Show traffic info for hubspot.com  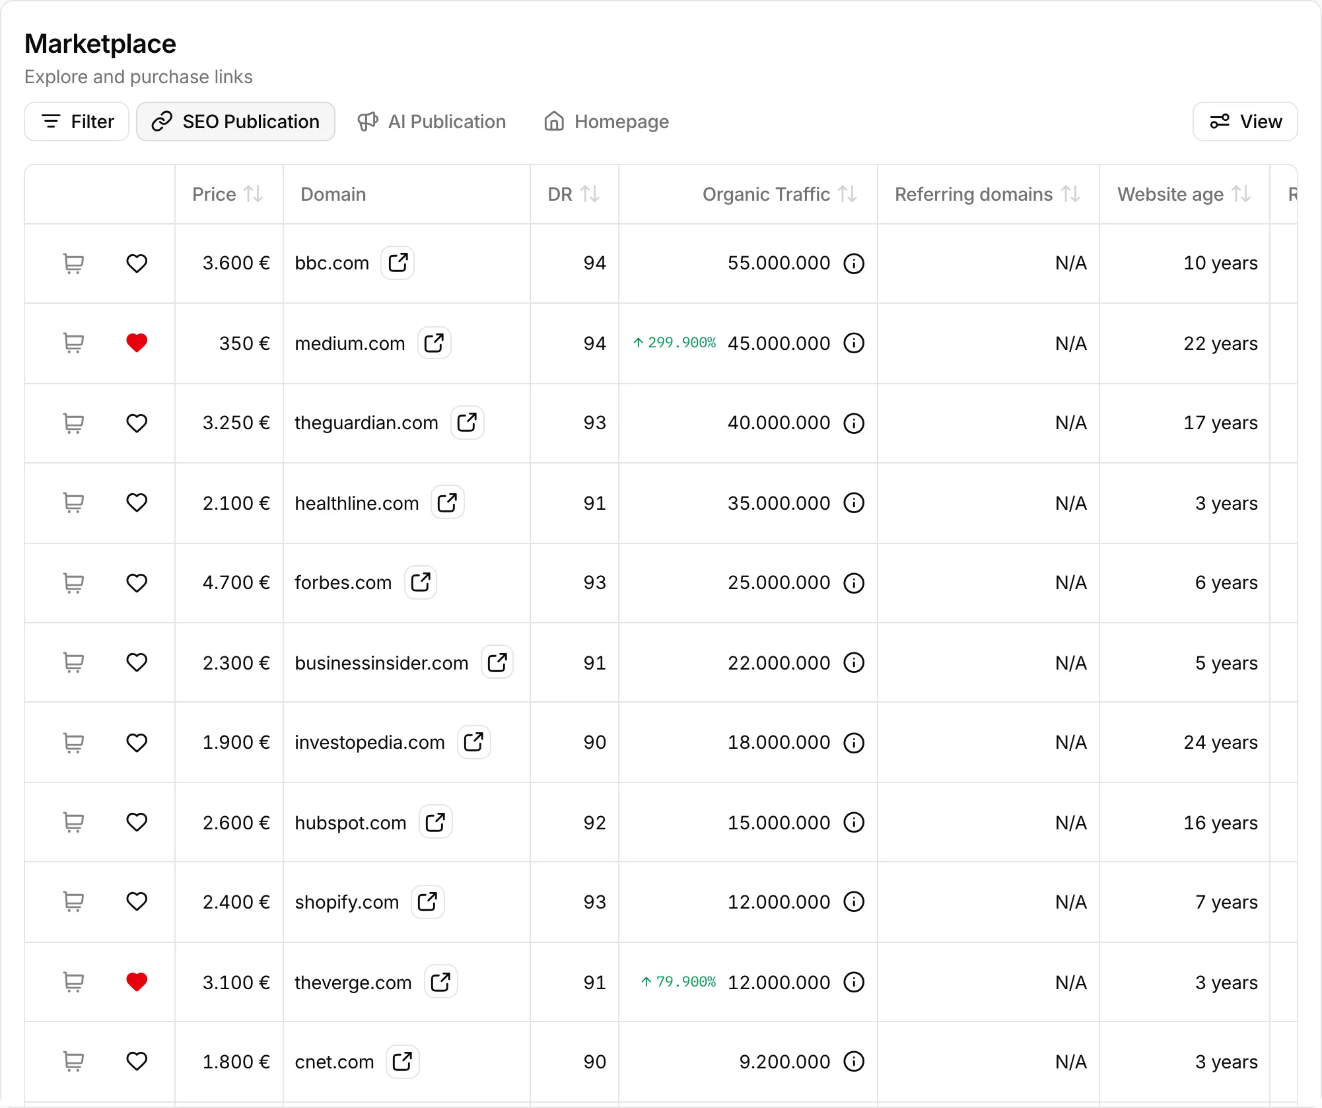click(854, 823)
